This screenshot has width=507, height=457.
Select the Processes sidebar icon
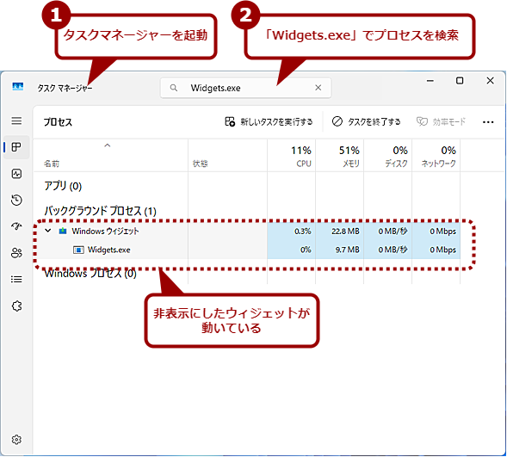(x=16, y=147)
